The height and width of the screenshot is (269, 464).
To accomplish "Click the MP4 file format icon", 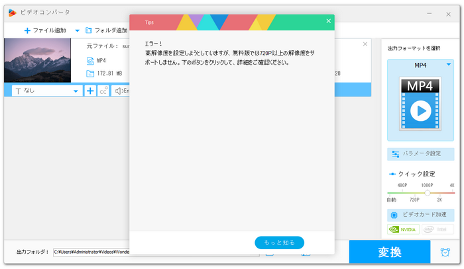I will pyautogui.click(x=90, y=61).
